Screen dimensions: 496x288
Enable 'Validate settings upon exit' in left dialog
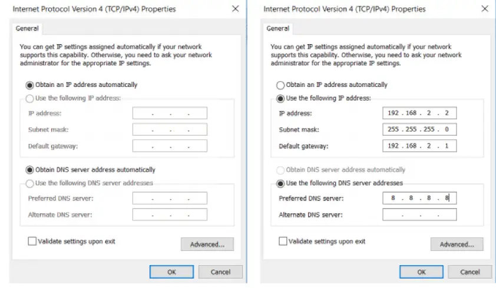tap(32, 241)
